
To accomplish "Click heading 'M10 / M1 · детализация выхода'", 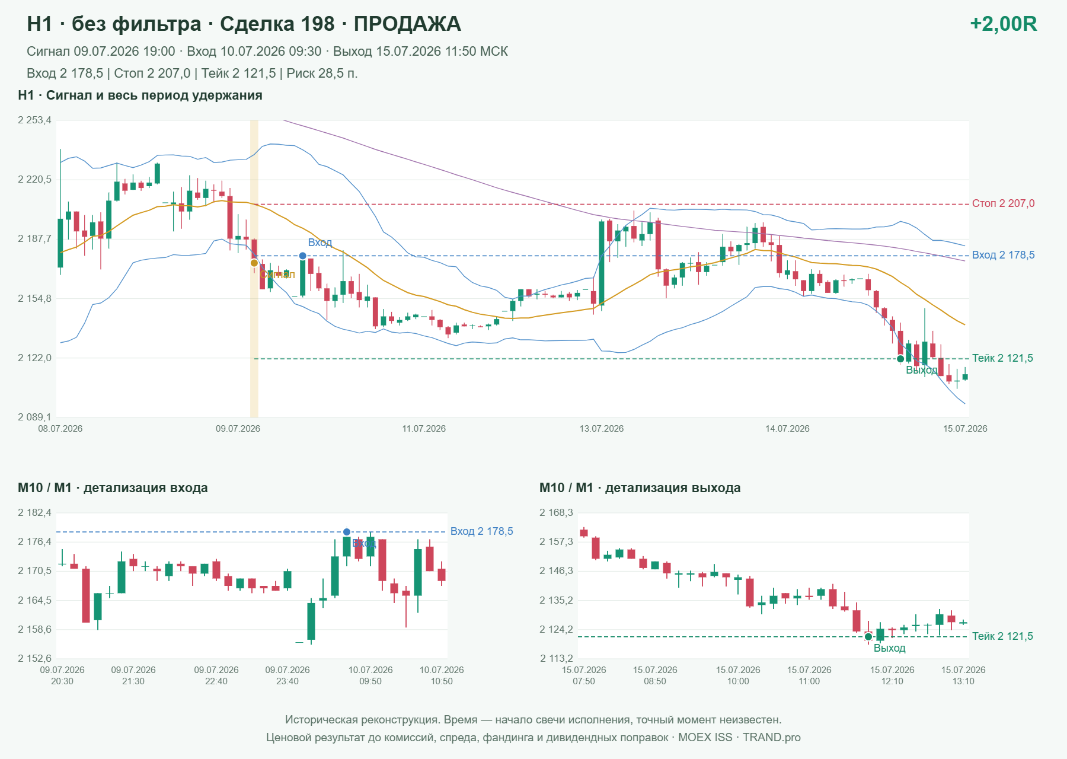I will (640, 488).
